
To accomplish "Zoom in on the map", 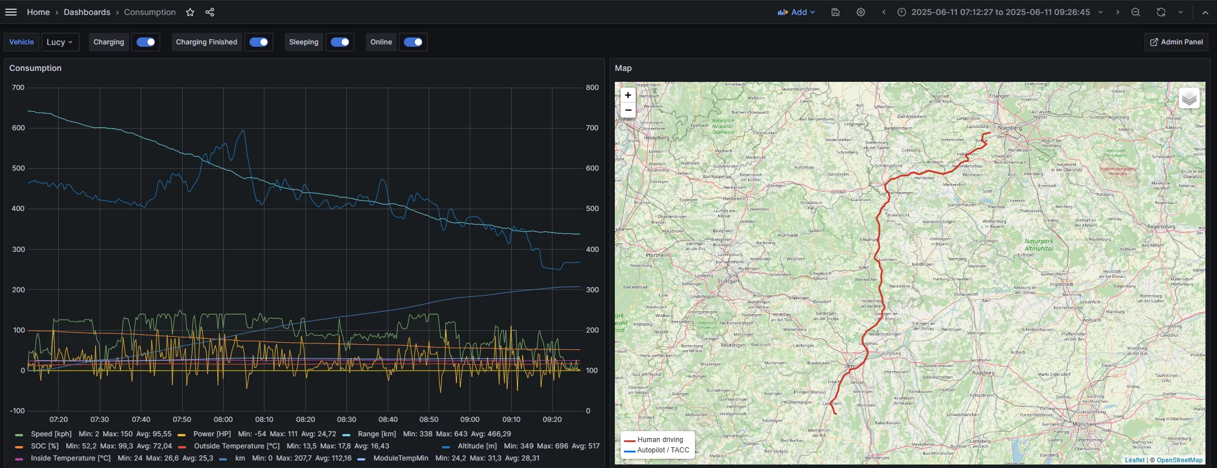I will (628, 95).
